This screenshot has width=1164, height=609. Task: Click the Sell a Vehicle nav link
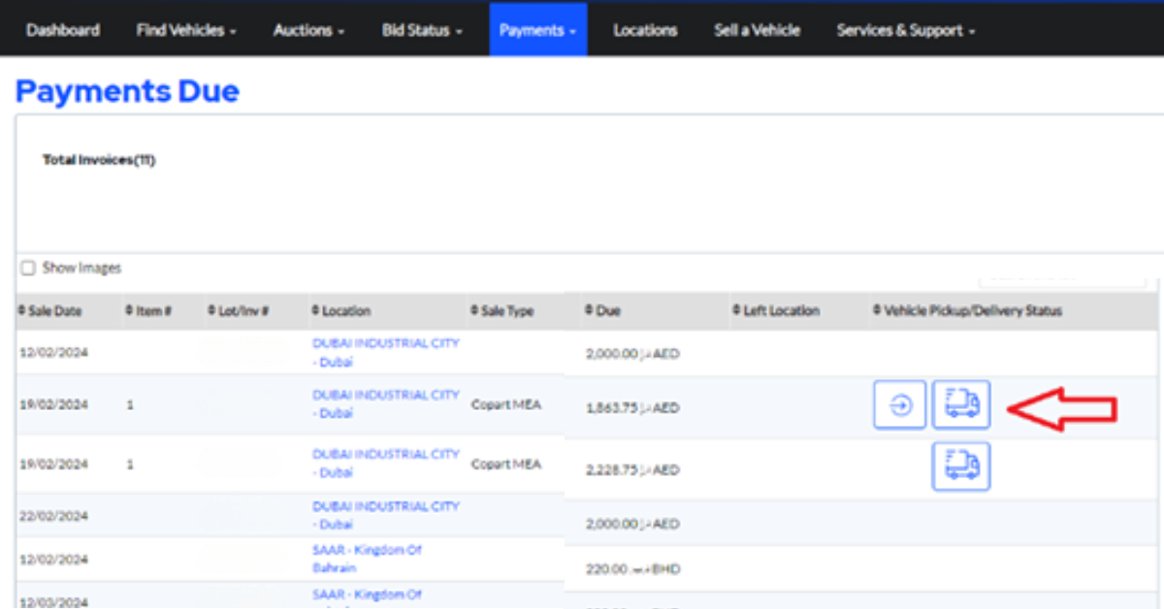click(x=757, y=30)
